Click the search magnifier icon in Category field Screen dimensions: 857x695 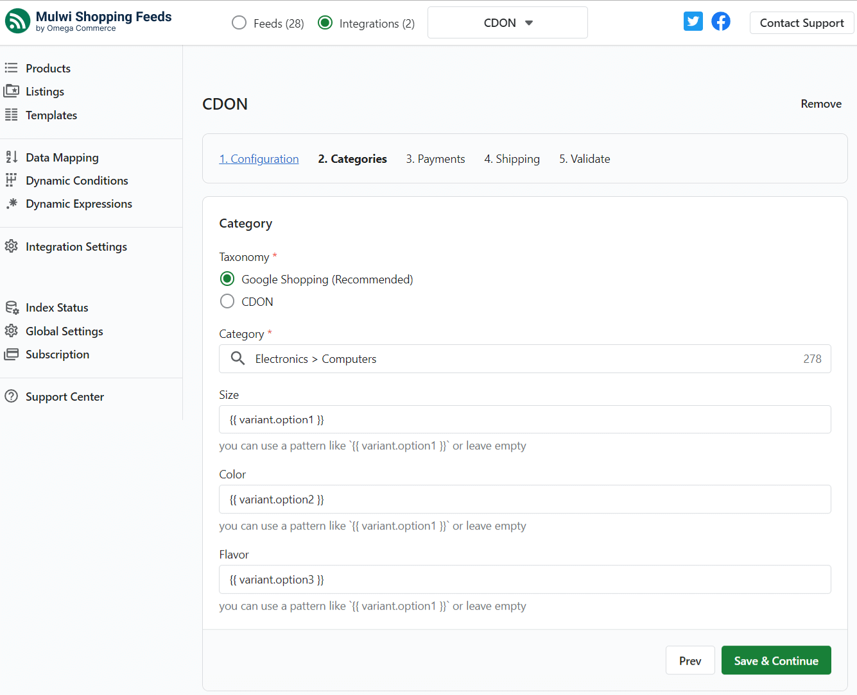(x=238, y=358)
